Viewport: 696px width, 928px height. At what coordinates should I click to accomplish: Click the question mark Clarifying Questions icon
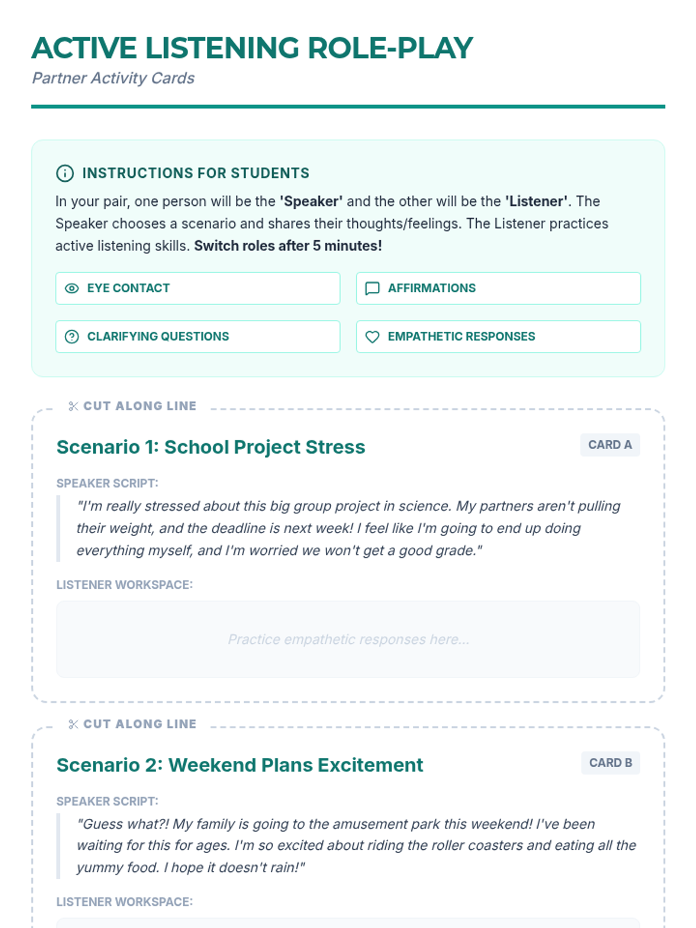(72, 336)
